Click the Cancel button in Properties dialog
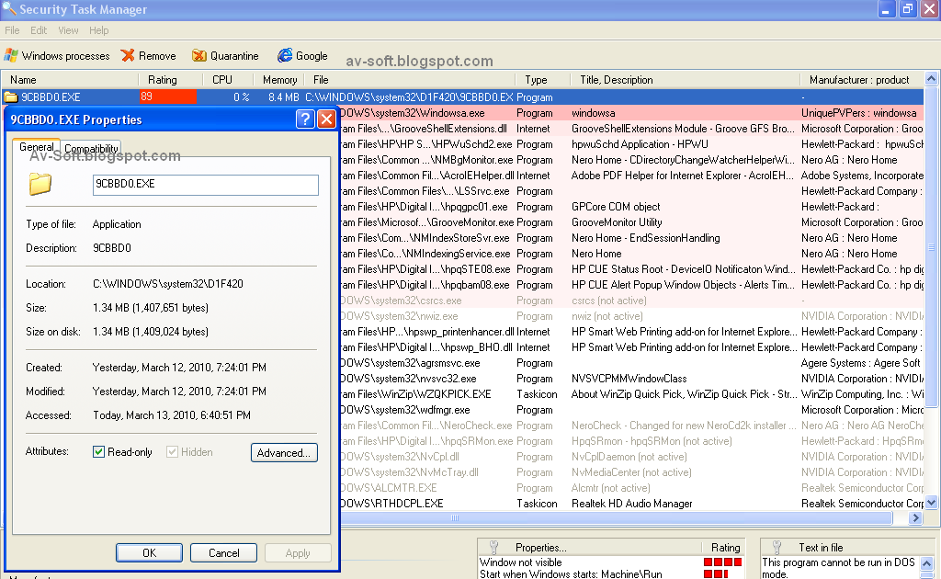Screen dimensions: 941x579 click(x=223, y=552)
